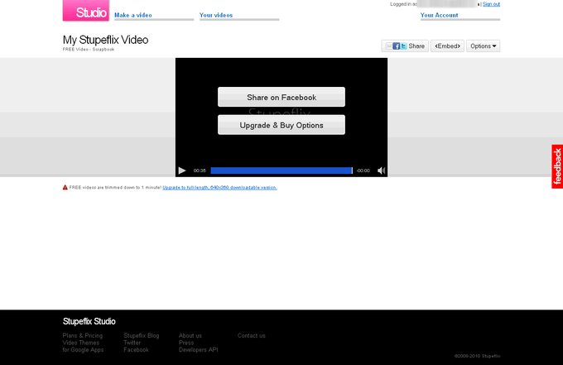The height and width of the screenshot is (365, 563).
Task: Go to Your videos tab
Action: (216, 15)
